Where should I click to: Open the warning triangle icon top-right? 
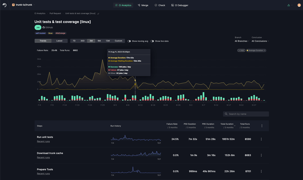coord(288,5)
